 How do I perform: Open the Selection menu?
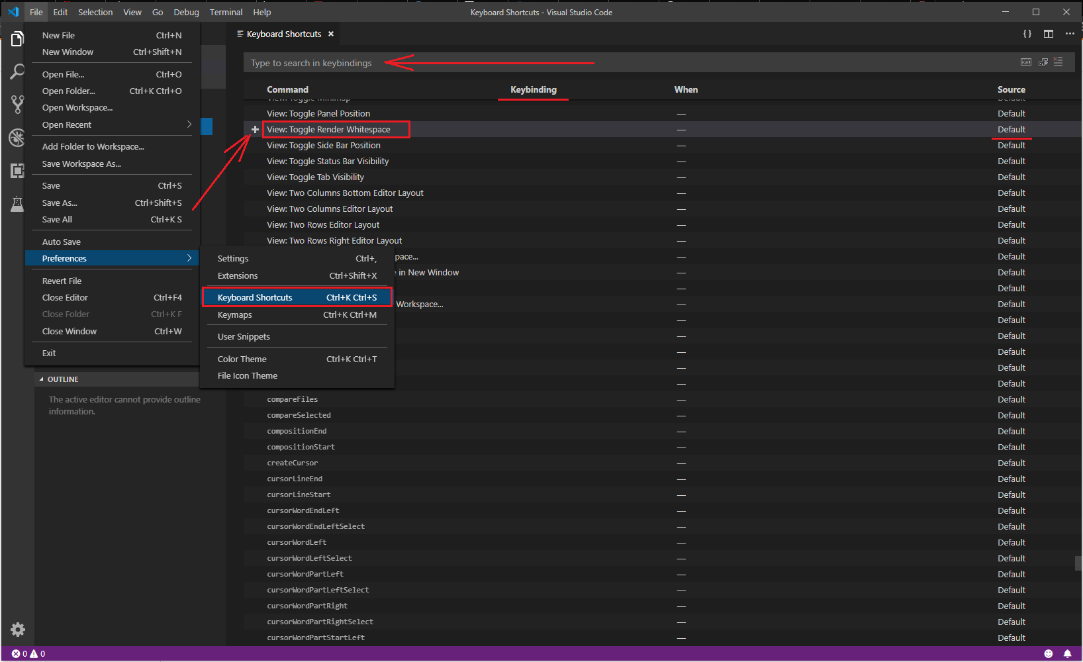[95, 12]
